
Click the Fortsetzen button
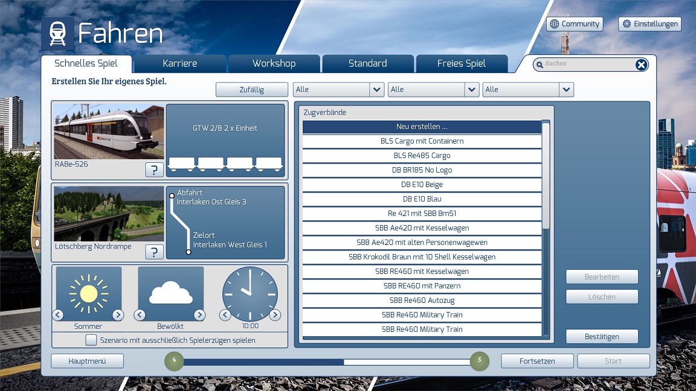click(537, 361)
